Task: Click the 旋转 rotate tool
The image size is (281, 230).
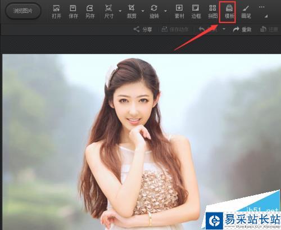Action: click(154, 12)
